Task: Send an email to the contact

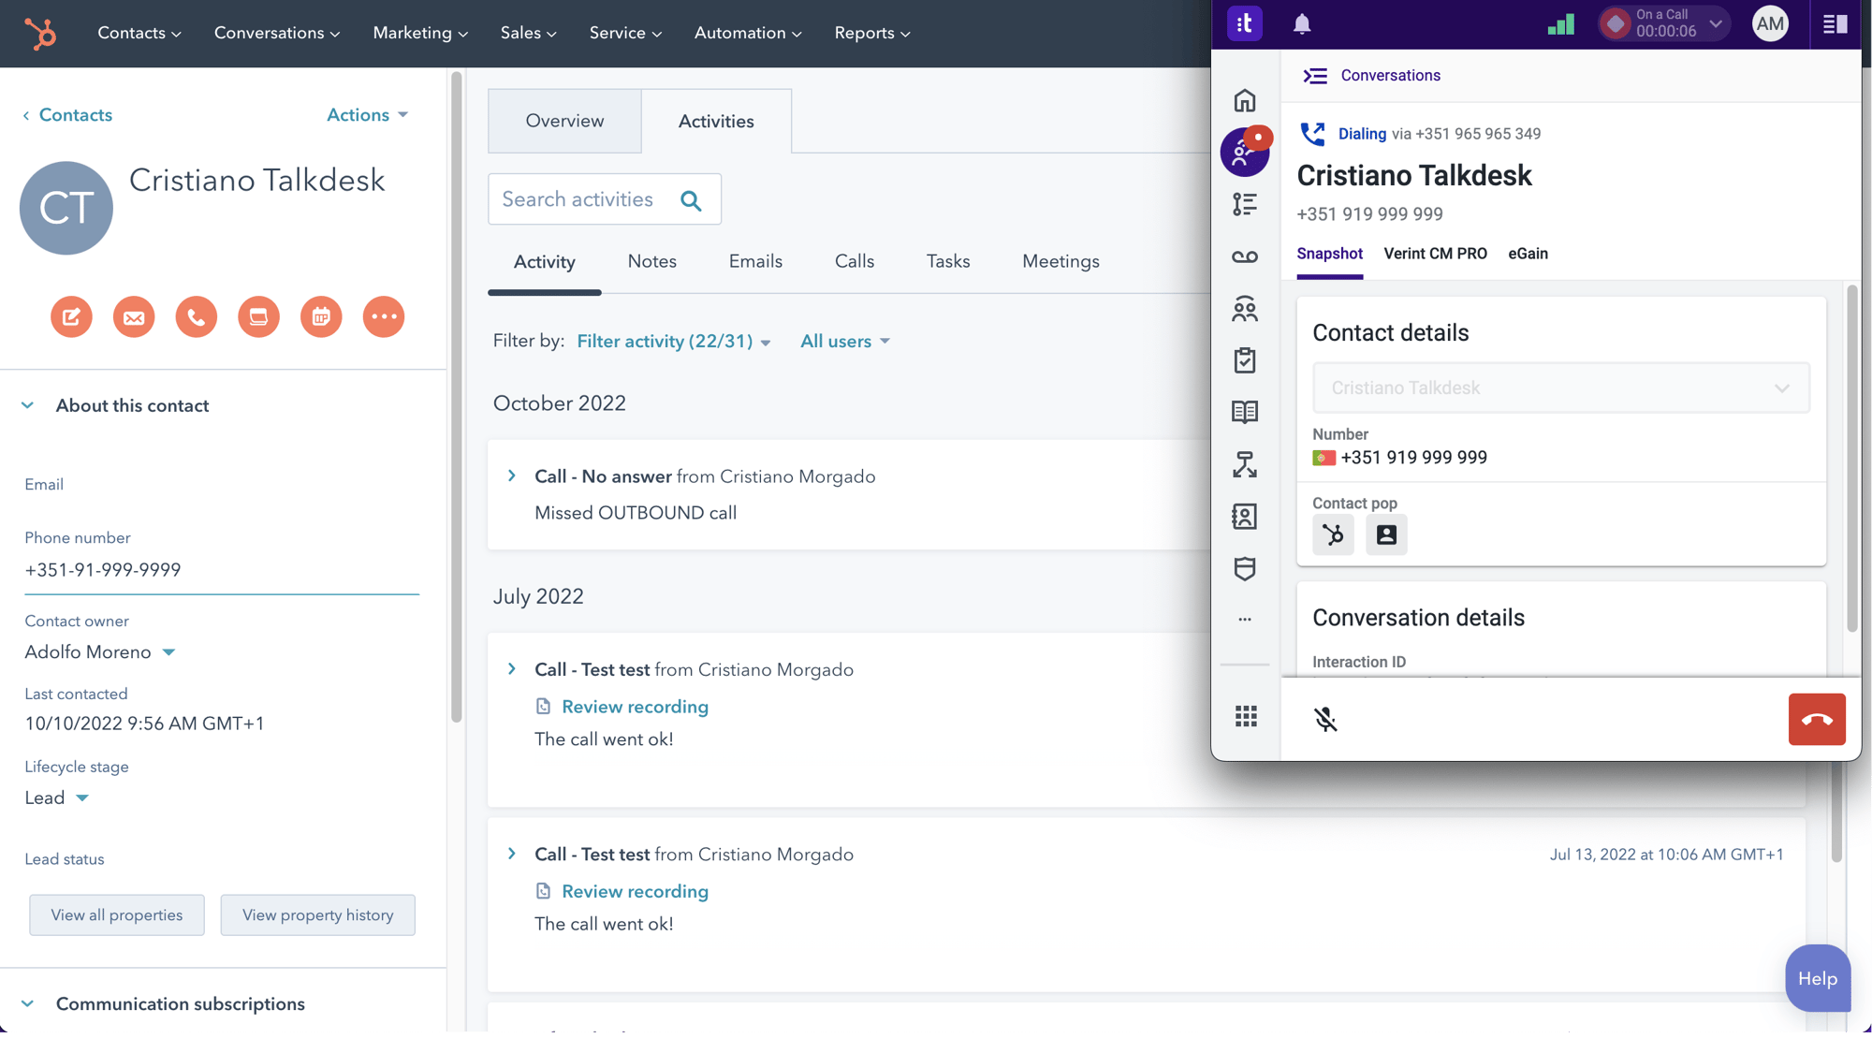Action: point(134,317)
